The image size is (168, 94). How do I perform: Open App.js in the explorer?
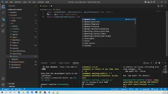pyautogui.click(x=14, y=37)
